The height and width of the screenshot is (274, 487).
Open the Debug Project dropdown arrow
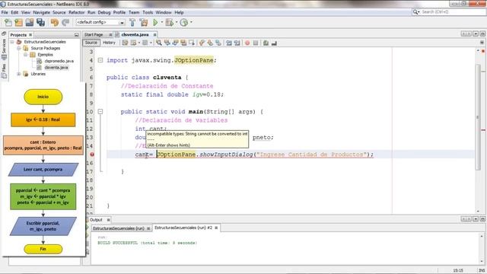177,22
